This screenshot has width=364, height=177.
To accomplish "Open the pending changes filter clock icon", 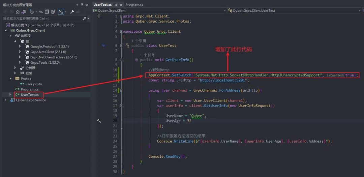I will pyautogui.click(x=32, y=12).
